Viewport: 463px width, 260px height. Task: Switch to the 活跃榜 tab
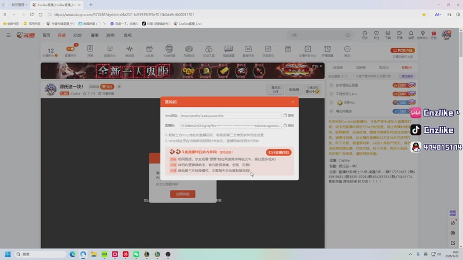tap(361, 68)
